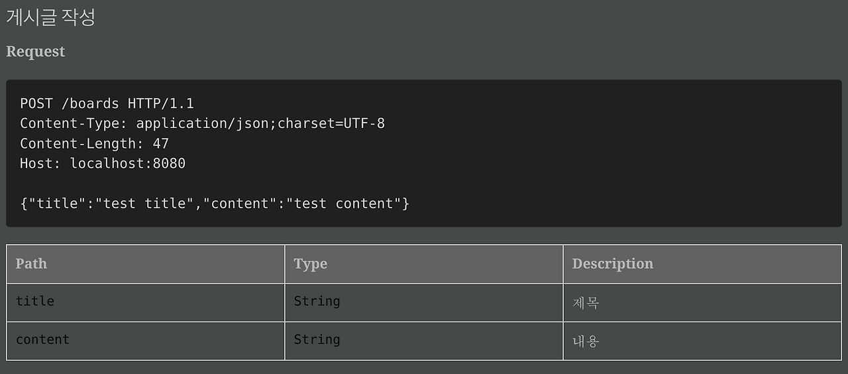Select the POST /boards HTTP/1.1 line
The image size is (848, 374).
(x=107, y=103)
